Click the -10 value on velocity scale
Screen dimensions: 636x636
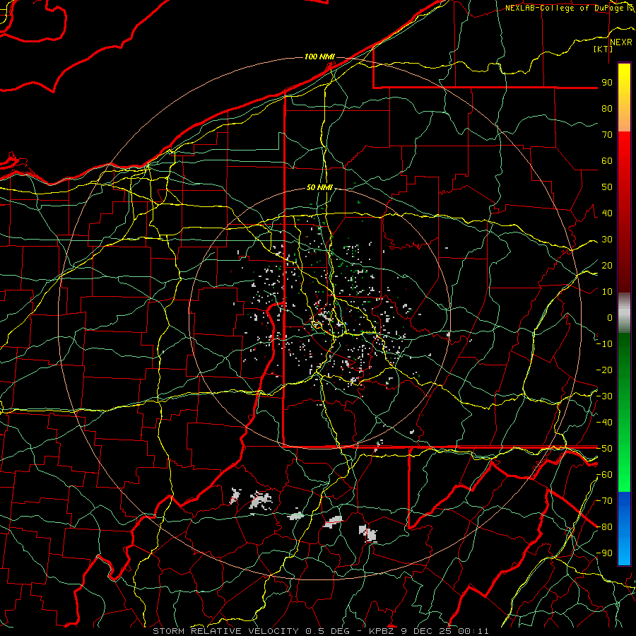(x=604, y=344)
